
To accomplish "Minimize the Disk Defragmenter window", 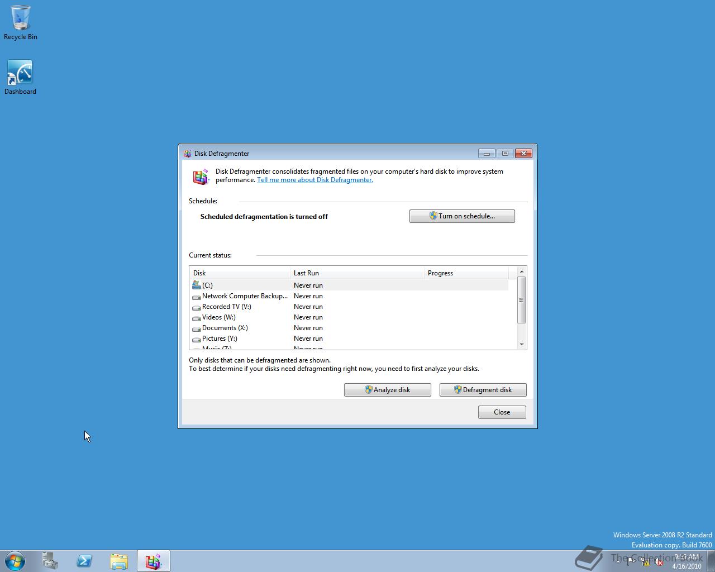I will point(487,153).
